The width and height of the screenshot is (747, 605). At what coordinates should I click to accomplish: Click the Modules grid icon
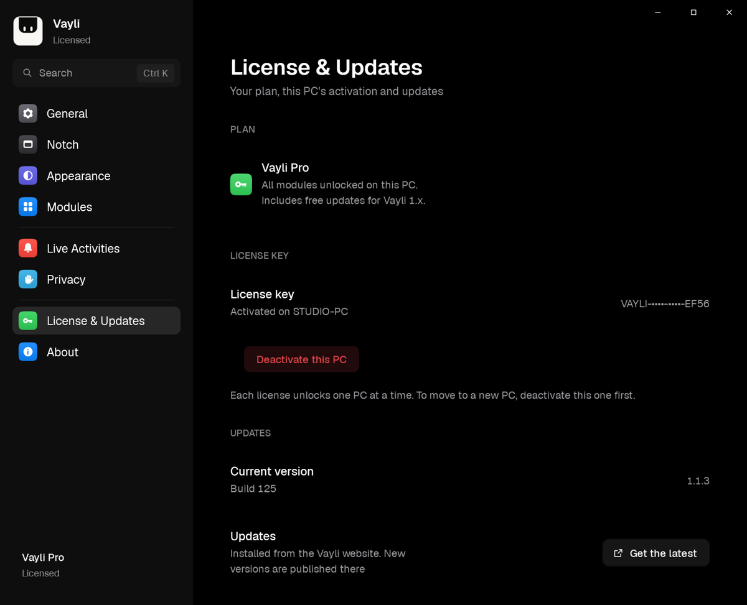click(x=28, y=207)
